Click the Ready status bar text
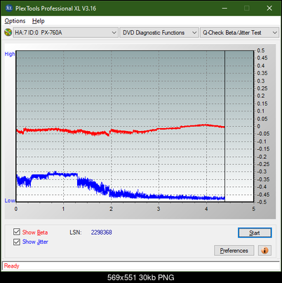The height and width of the screenshot is (283, 282). [12, 266]
